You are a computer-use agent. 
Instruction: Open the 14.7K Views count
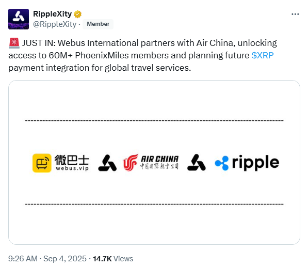113,259
